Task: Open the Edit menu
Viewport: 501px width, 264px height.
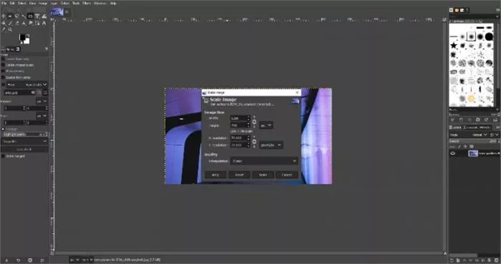Action: coord(12,3)
